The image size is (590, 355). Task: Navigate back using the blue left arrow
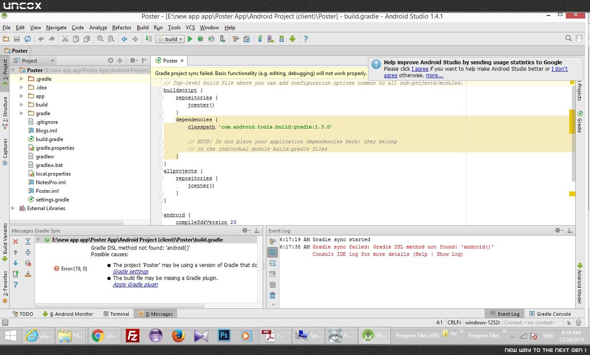(x=124, y=39)
